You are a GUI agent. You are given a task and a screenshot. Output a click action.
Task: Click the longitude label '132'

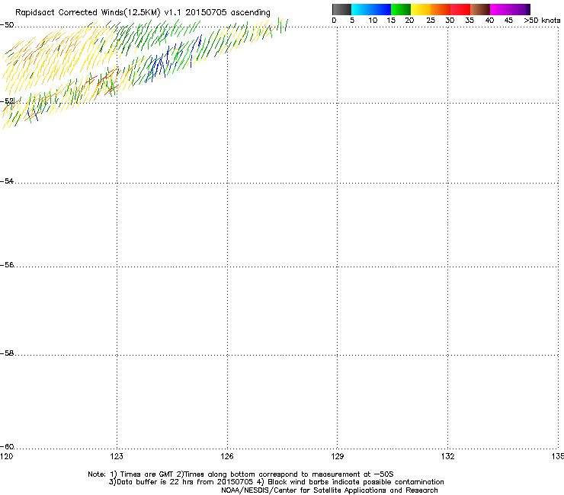click(x=447, y=456)
